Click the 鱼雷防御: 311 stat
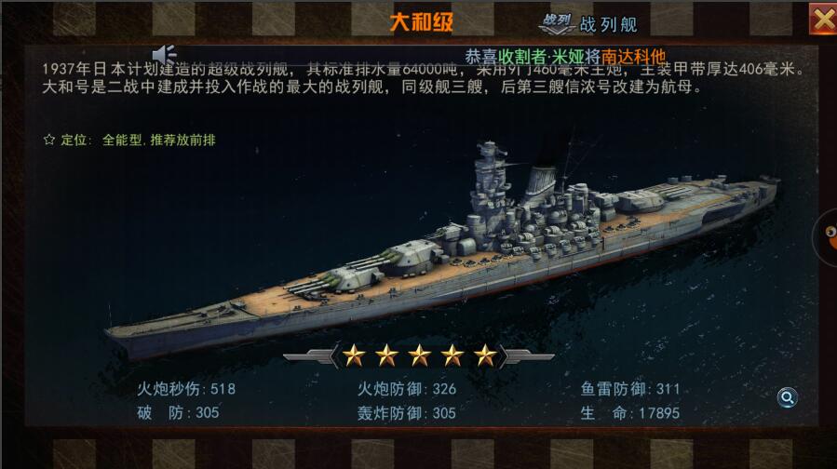This screenshot has height=469, width=837. click(630, 389)
